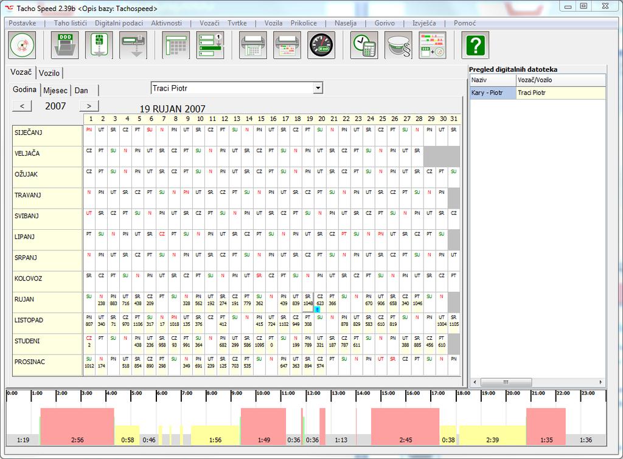Open the Vozači menu
Screen dimensions: 623x459
tap(209, 23)
